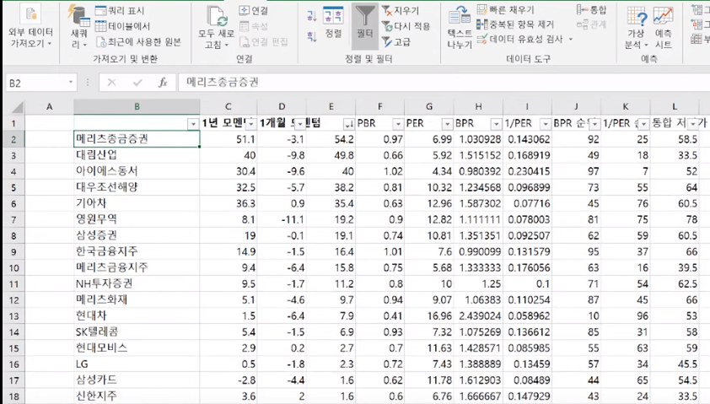Viewport: 710px width, 404px height.
Task: Sort descending with the 힣→긍 icon
Action: point(311,36)
